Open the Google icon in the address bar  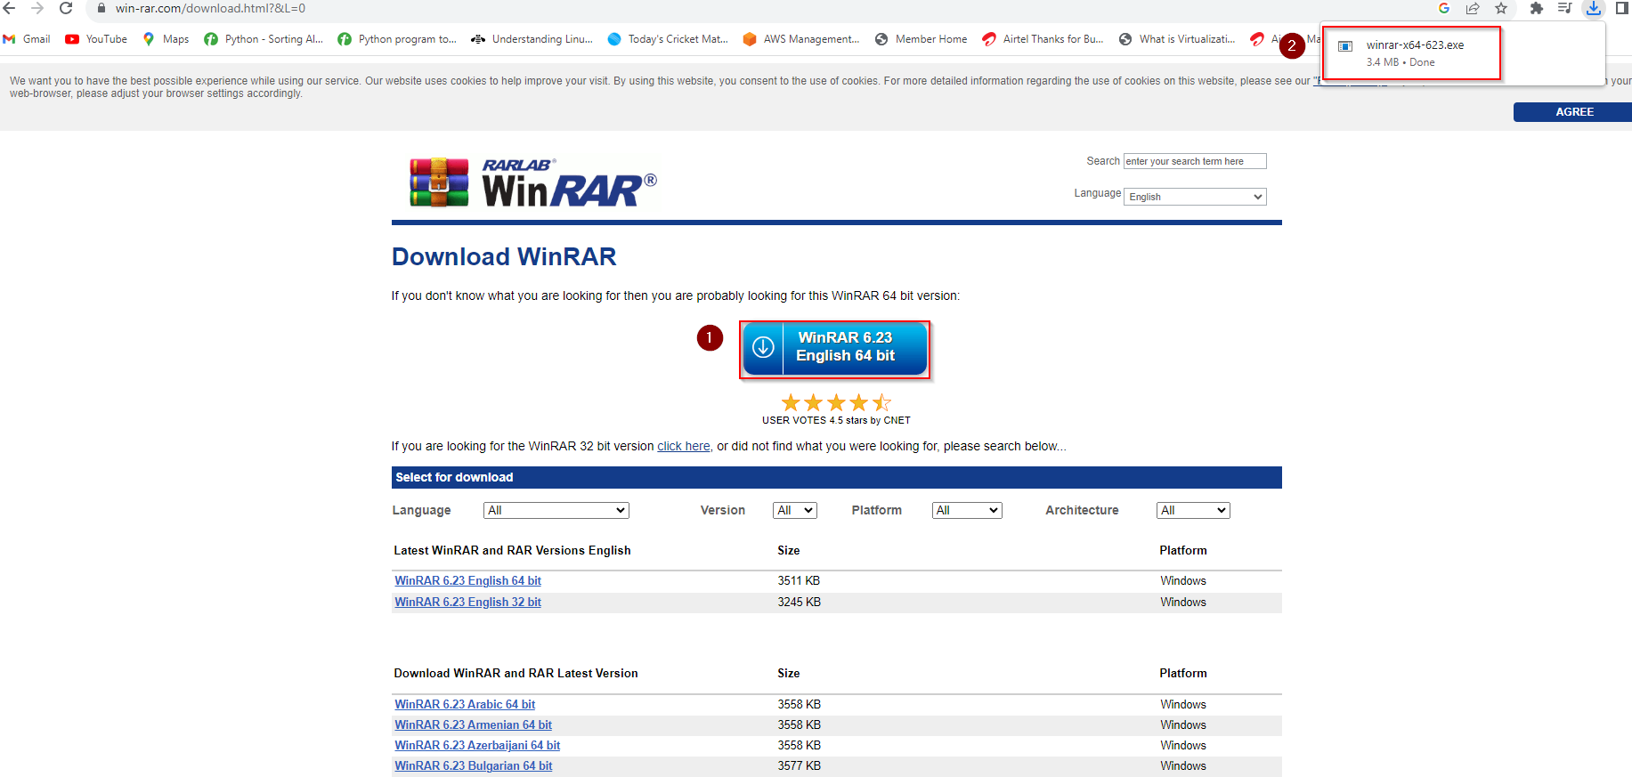click(x=1444, y=8)
